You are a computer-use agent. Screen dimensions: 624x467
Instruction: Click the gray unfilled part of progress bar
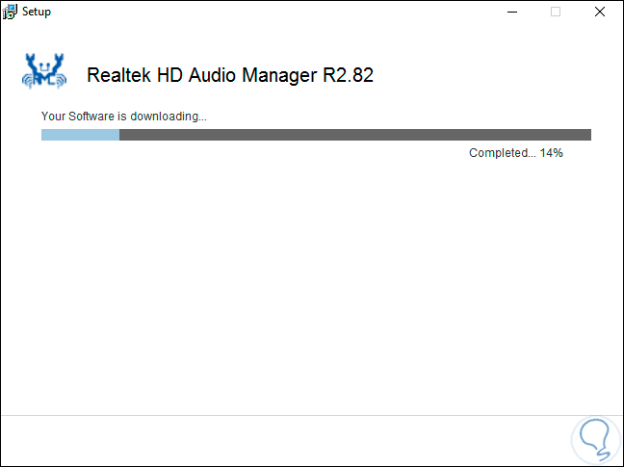[354, 135]
